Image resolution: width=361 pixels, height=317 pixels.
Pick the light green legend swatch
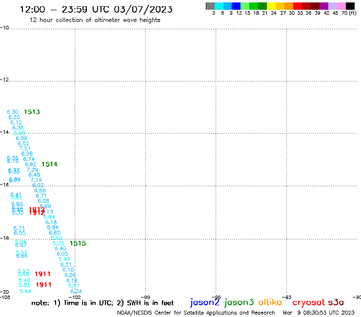tap(245, 6)
